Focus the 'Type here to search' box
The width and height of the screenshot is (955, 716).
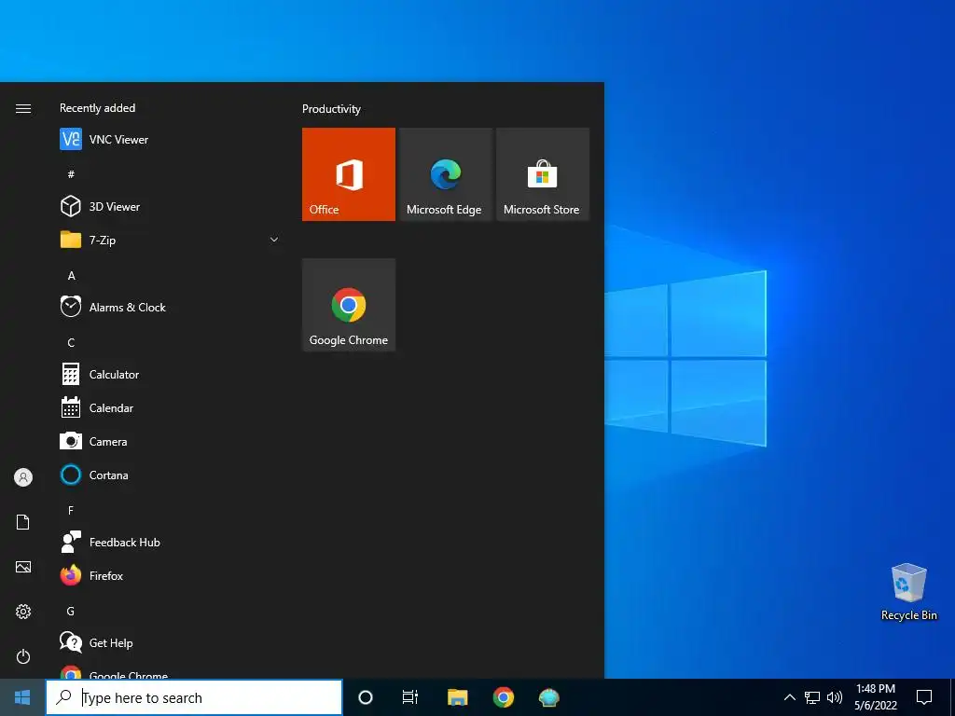[x=194, y=697]
